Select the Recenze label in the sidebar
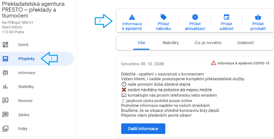Screen dimensions: 274x139 [x=25, y=101]
